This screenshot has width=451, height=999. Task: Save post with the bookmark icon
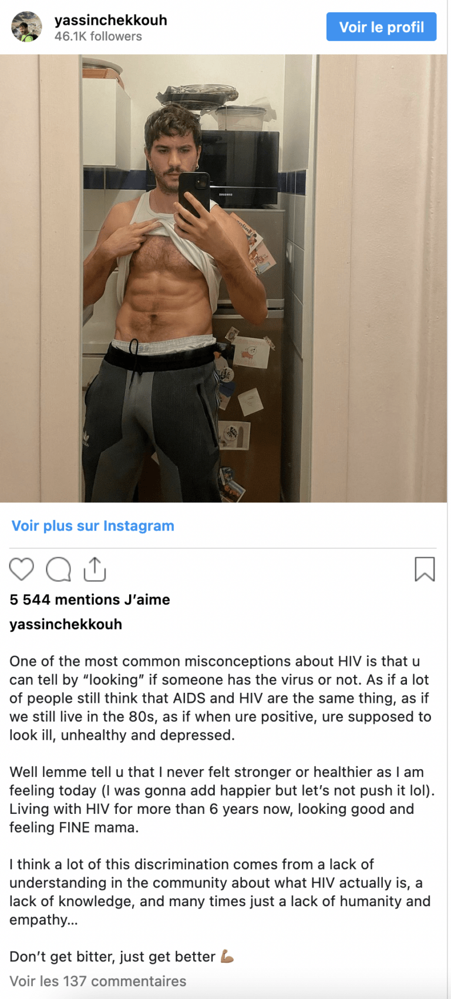click(x=425, y=569)
